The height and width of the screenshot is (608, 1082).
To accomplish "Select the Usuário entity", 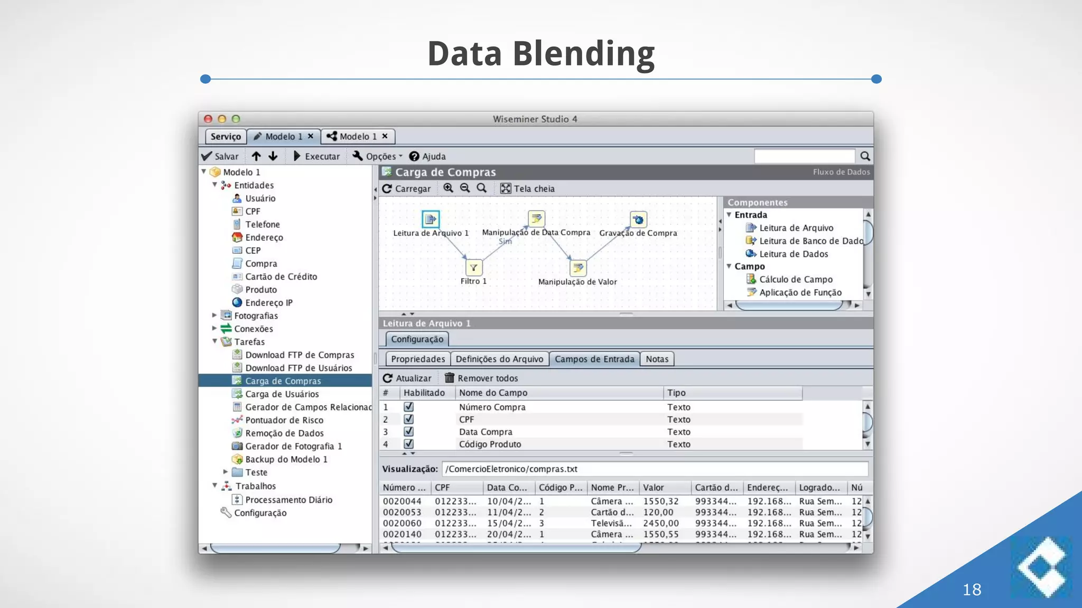I will click(254, 198).
